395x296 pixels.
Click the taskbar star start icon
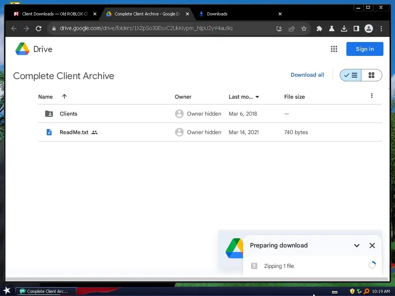click(x=7, y=291)
